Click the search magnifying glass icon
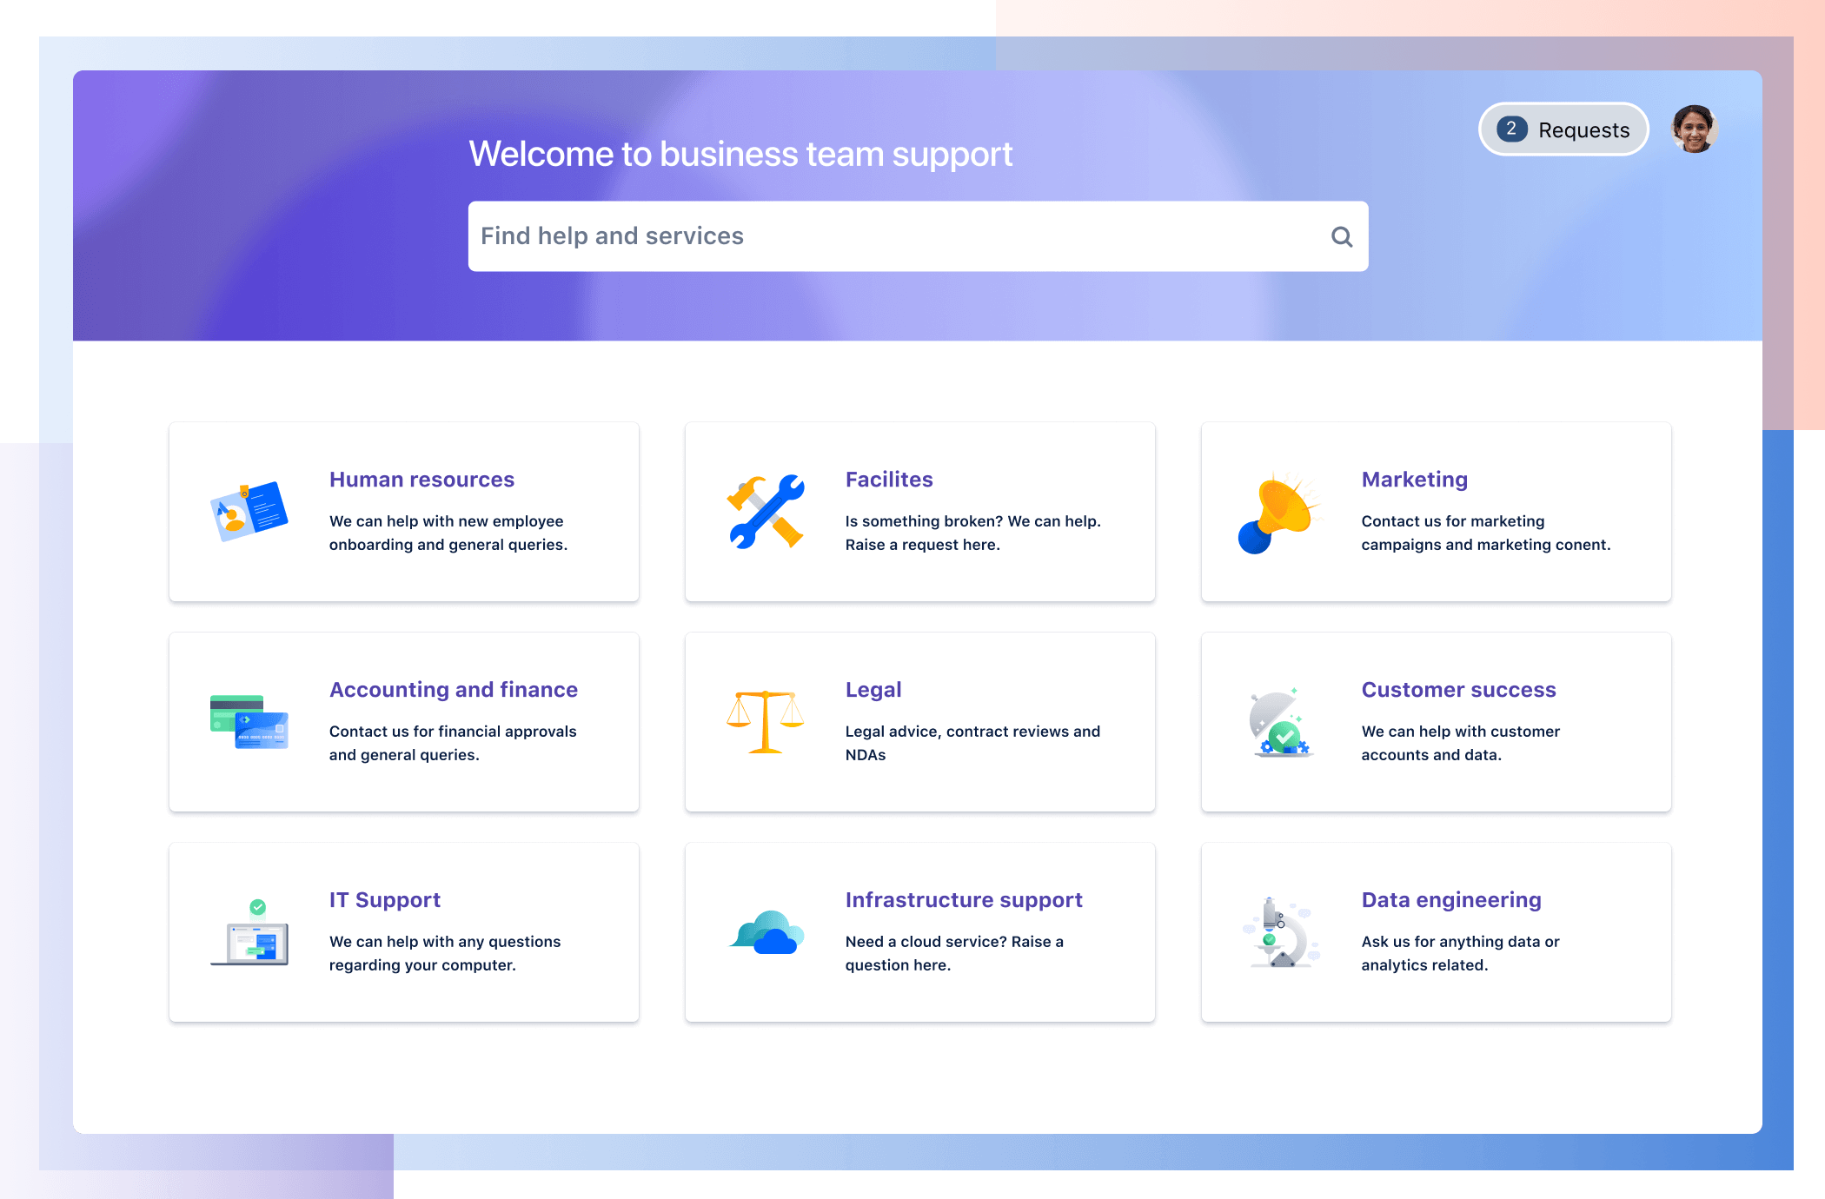1825x1199 pixels. pyautogui.click(x=1338, y=235)
